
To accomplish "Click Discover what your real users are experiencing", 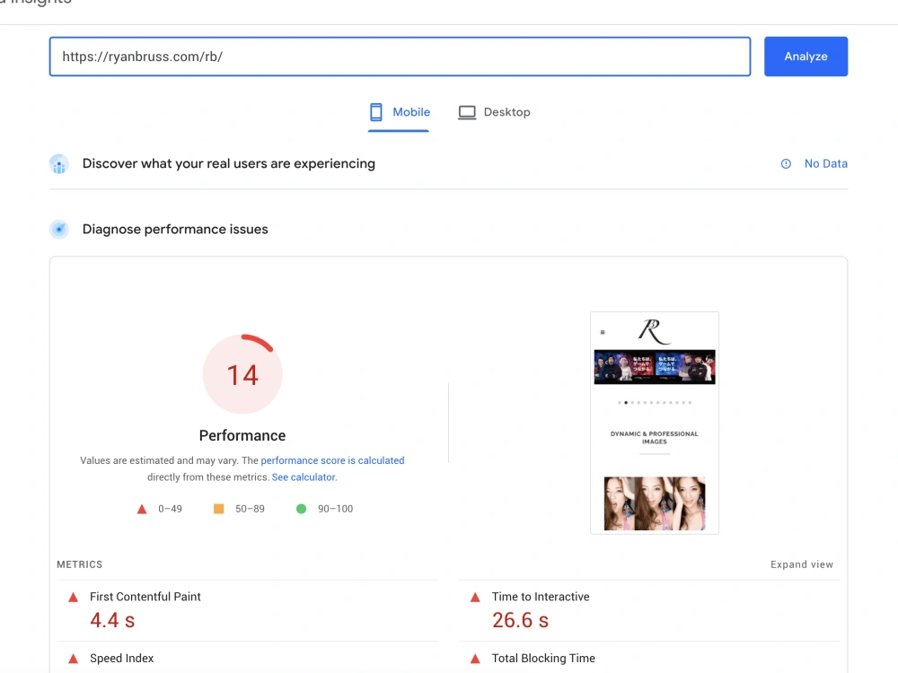I will pos(228,163).
